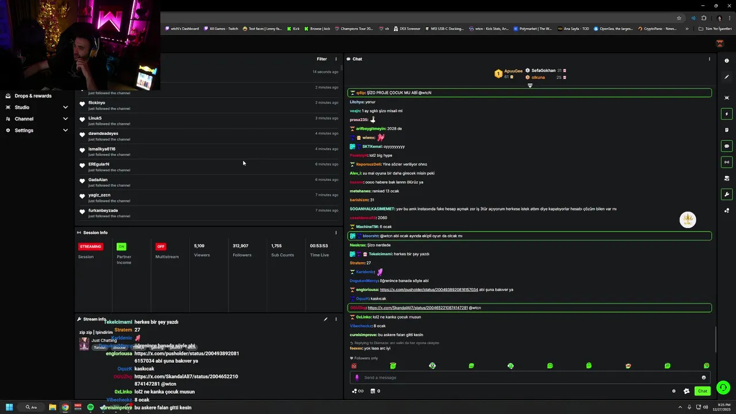Click the activity feed Filter button
Image resolution: width=736 pixels, height=414 pixels.
[x=322, y=59]
